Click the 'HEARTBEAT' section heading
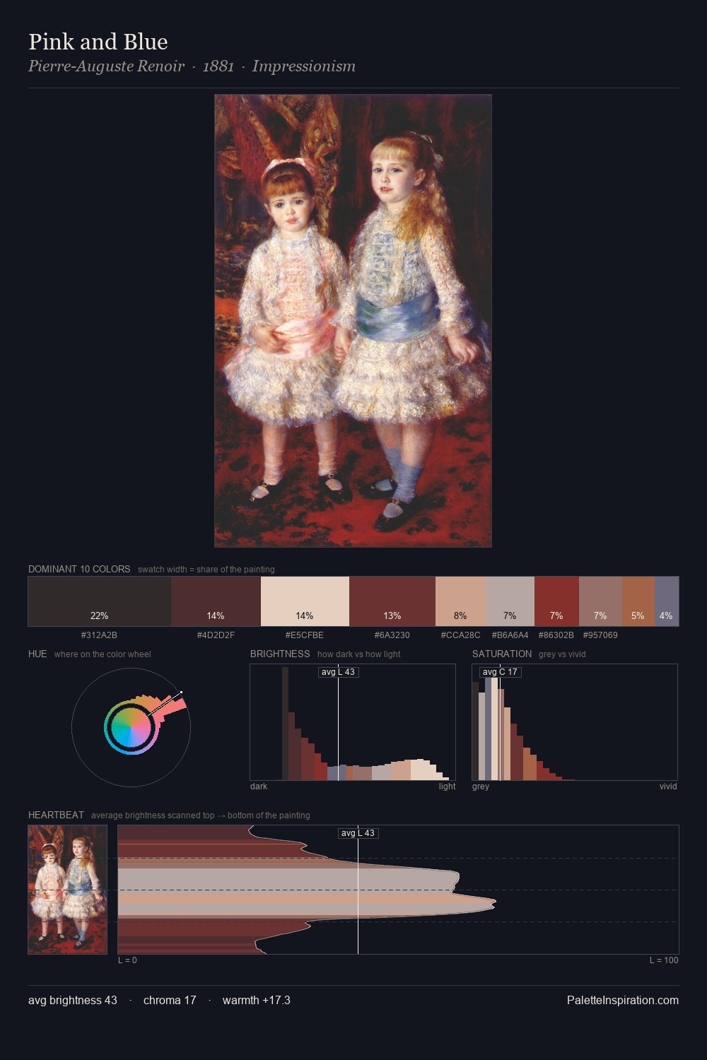Image resolution: width=707 pixels, height=1060 pixels. click(x=56, y=815)
